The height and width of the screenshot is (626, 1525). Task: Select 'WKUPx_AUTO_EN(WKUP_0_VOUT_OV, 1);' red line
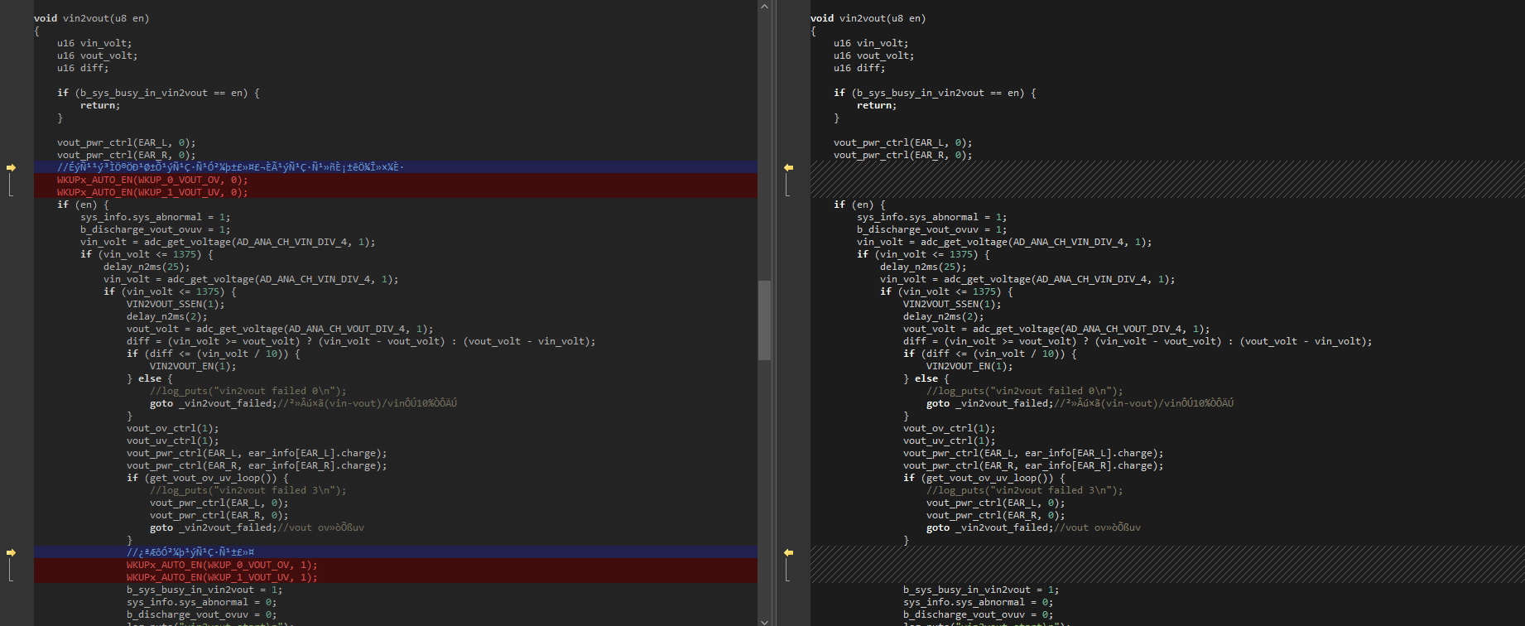pos(222,565)
